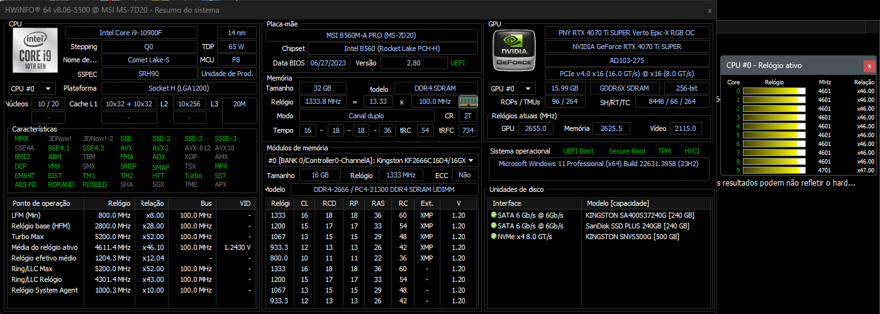Click the Socket H (LGA1200) platform field
This screenshot has height=314, width=880.
pyautogui.click(x=179, y=88)
